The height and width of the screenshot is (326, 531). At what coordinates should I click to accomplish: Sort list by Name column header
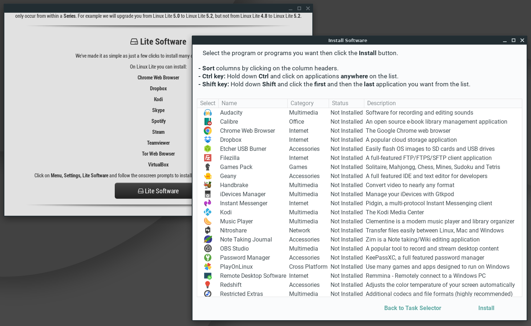[x=253, y=103]
